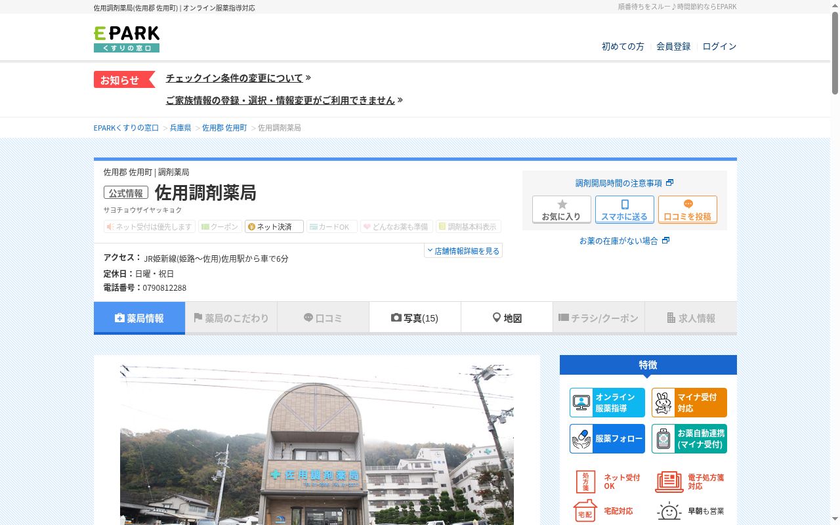Screen dimensions: 840x525
Task: Open 調剤開局時間の注意事項 link
Action: pos(619,183)
